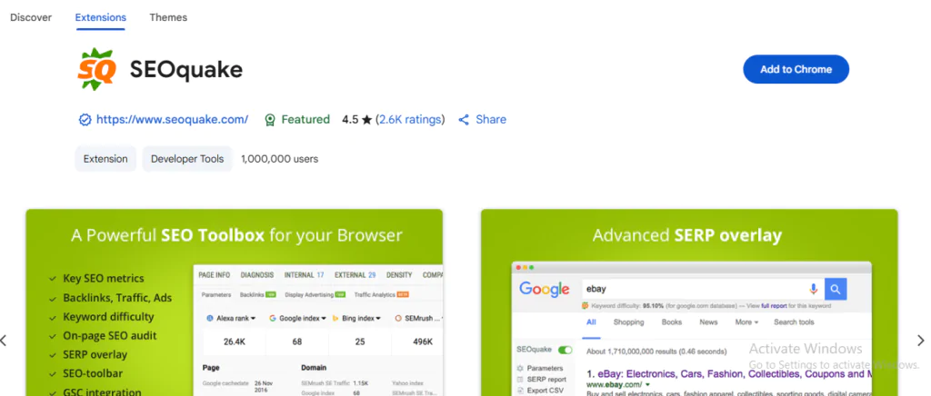Viewport: 931px width, 396px height.
Task: Open the Discover tab
Action: (x=31, y=17)
